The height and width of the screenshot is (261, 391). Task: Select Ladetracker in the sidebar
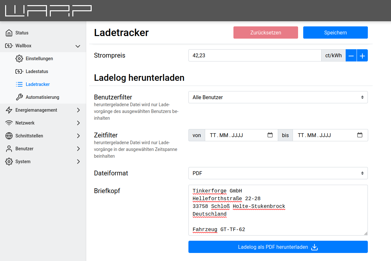point(38,84)
